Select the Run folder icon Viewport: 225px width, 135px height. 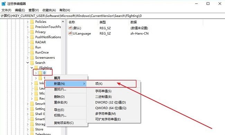pos(32,47)
